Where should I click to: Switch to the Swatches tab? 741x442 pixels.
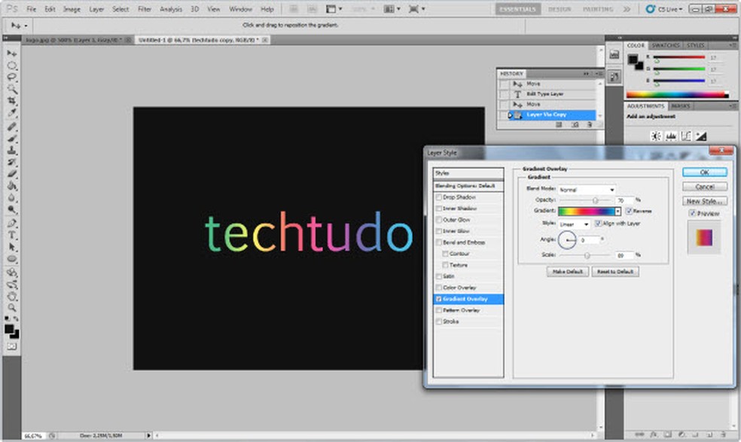pyautogui.click(x=664, y=45)
